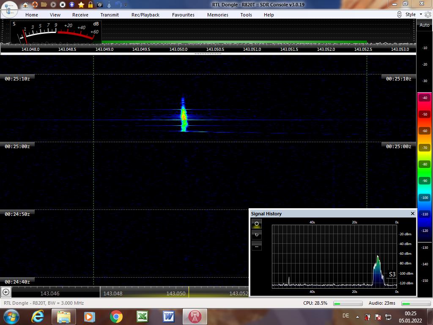The width and height of the screenshot is (433, 325).
Task: Click the gold star favourites icon
Action: (81, 5)
